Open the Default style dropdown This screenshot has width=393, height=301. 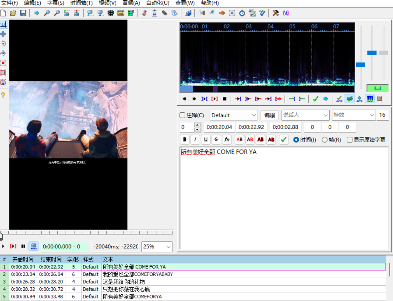point(234,115)
